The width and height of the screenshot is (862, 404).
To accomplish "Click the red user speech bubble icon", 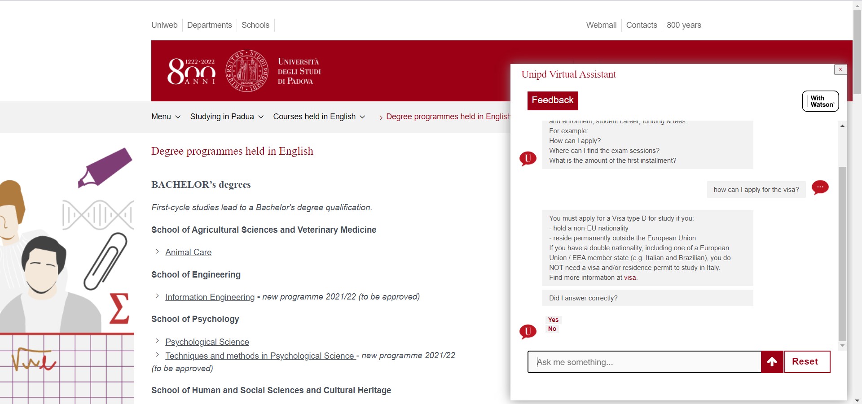I will pos(820,187).
